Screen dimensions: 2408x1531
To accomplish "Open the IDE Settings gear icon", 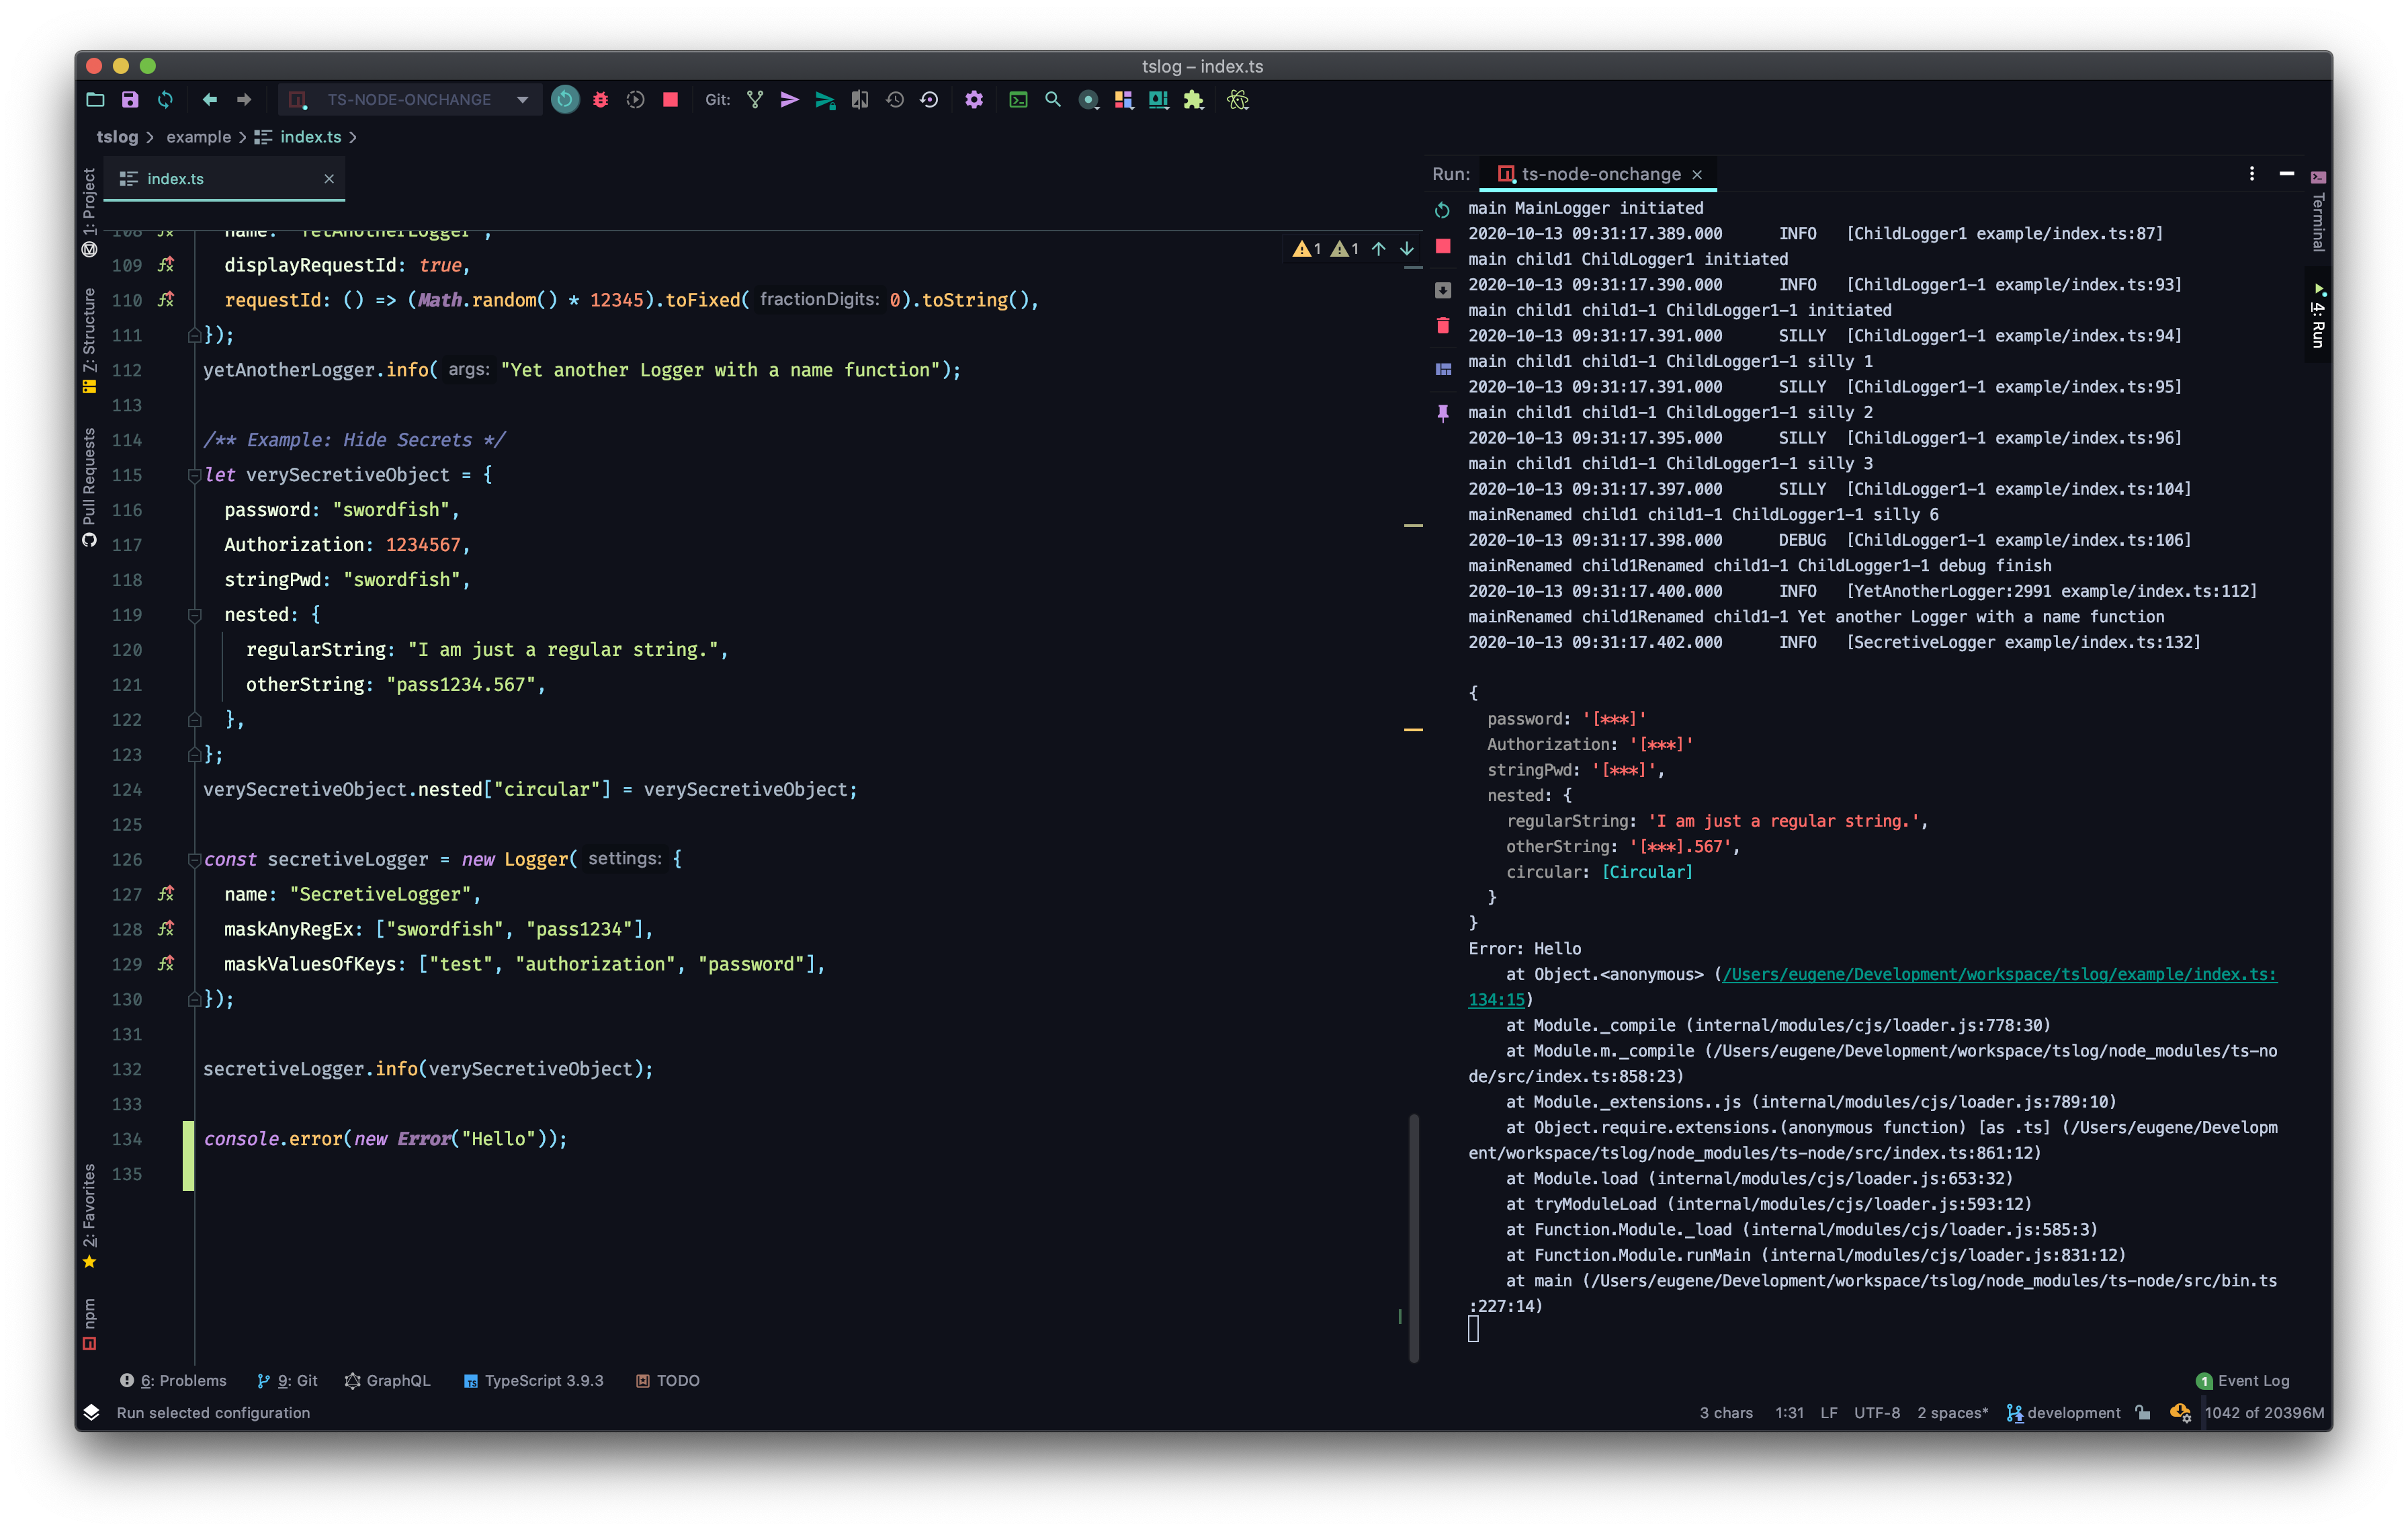I will point(974,100).
